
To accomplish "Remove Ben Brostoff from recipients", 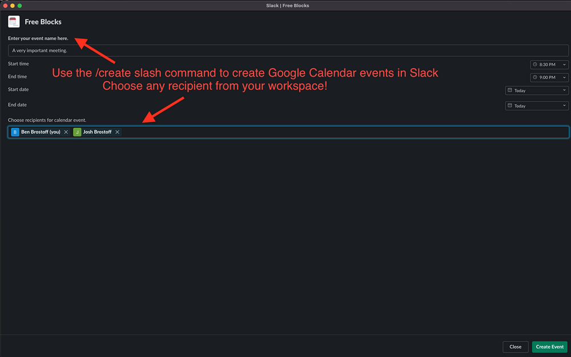I will point(66,132).
